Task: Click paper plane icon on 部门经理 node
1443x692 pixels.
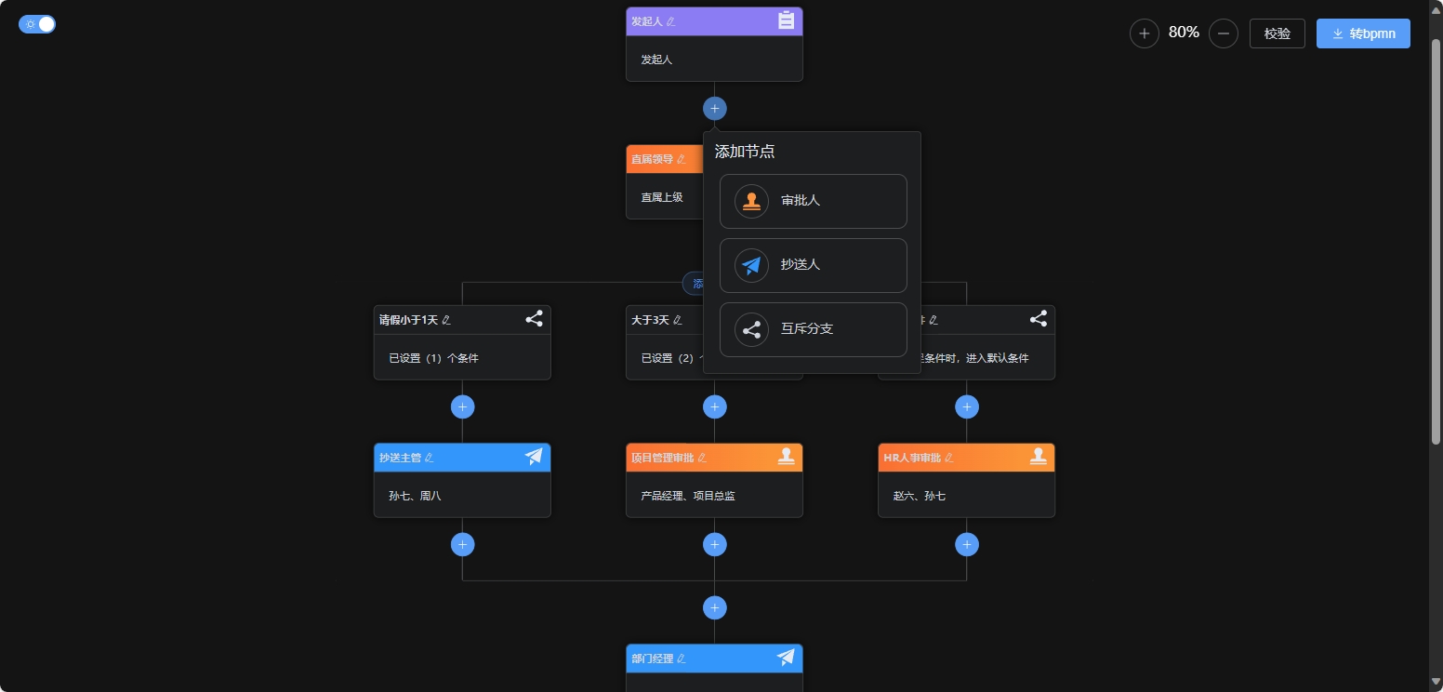Action: [x=786, y=658]
